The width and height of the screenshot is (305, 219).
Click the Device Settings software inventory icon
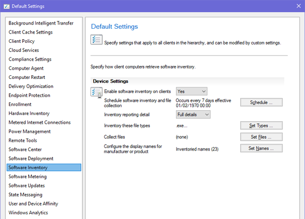(x=96, y=93)
